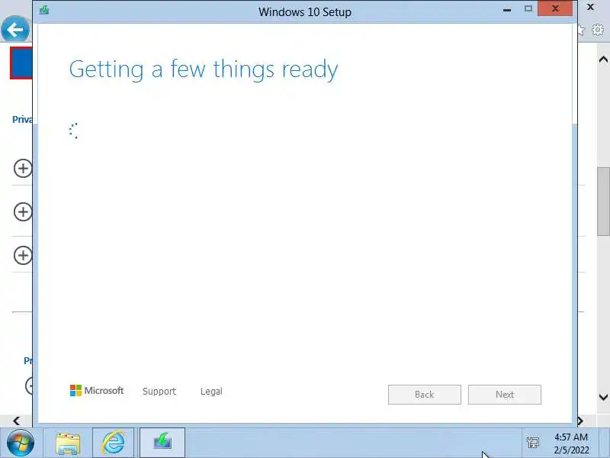This screenshot has height=458, width=610.
Task: Open Internet Explorer from the taskbar
Action: point(113,443)
